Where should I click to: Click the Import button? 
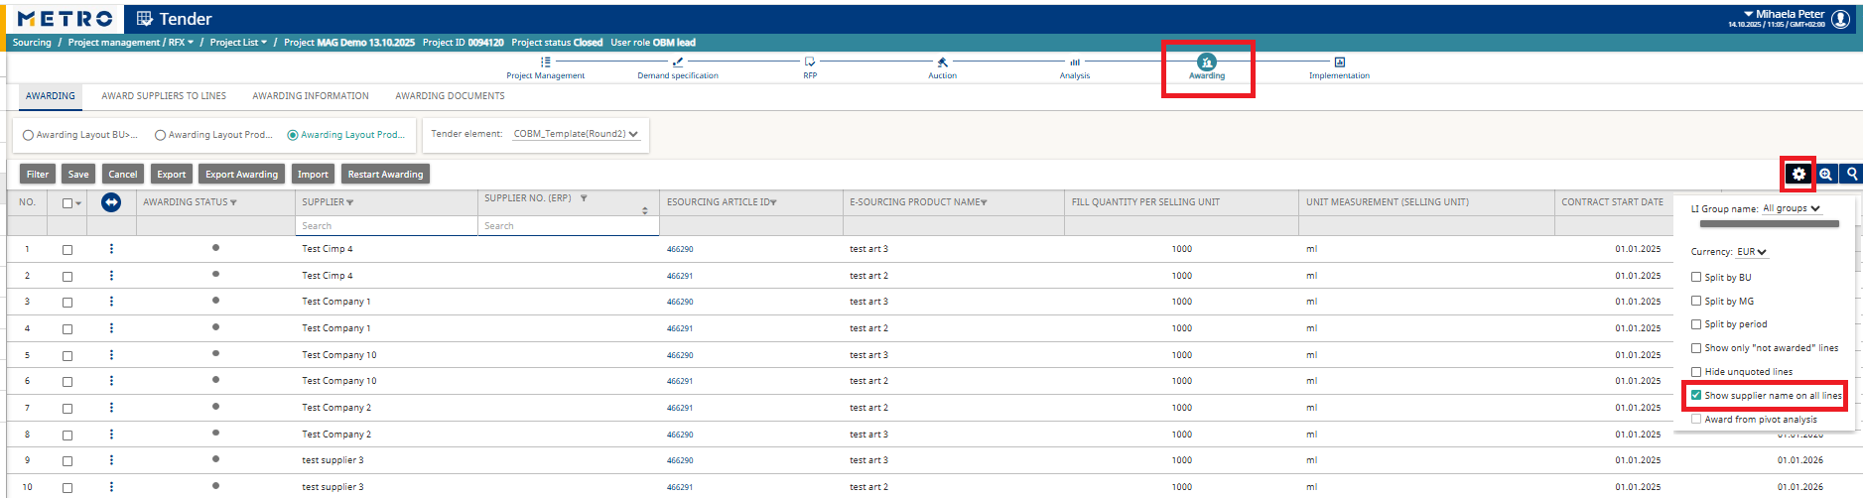pyautogui.click(x=313, y=174)
